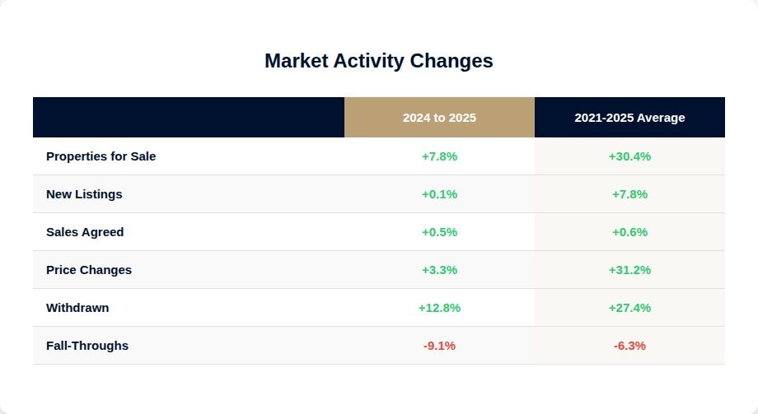Image resolution: width=758 pixels, height=414 pixels.
Task: Select the +27.4% Withdrawn average value
Action: (x=629, y=308)
